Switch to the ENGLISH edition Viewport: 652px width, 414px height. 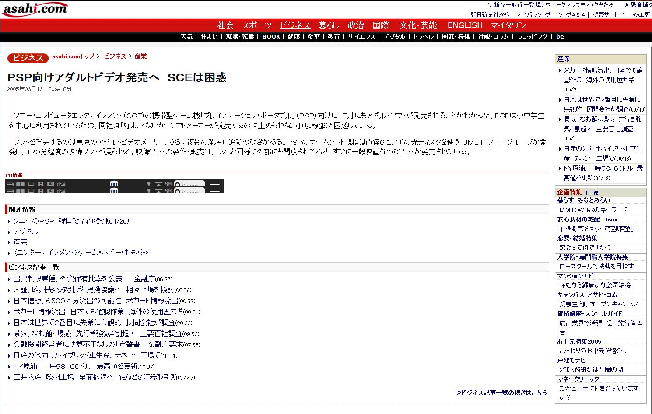click(465, 25)
